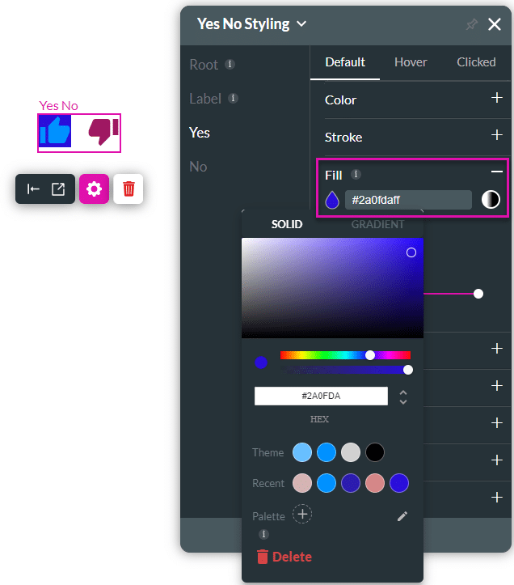
Task: Switch to the Clicked state tab
Action: click(x=476, y=62)
